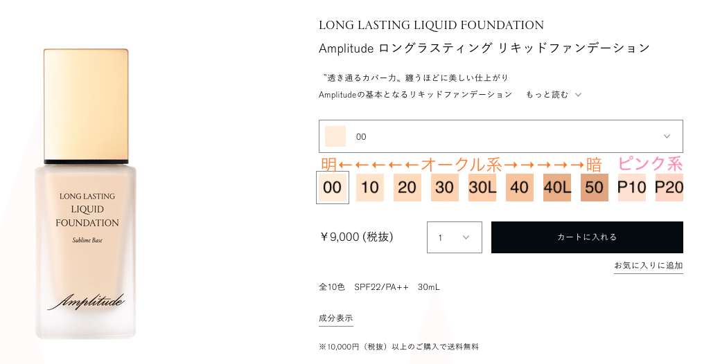Add to favorites via お気に入りに追加
Image resolution: width=720 pixels, height=364 pixels.
click(648, 266)
